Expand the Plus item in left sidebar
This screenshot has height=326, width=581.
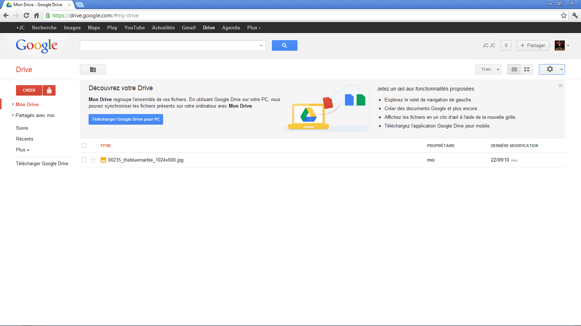pos(23,150)
